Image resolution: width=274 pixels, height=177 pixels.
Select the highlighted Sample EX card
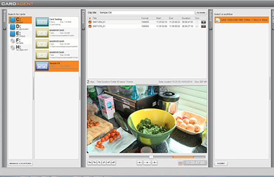[57, 66]
